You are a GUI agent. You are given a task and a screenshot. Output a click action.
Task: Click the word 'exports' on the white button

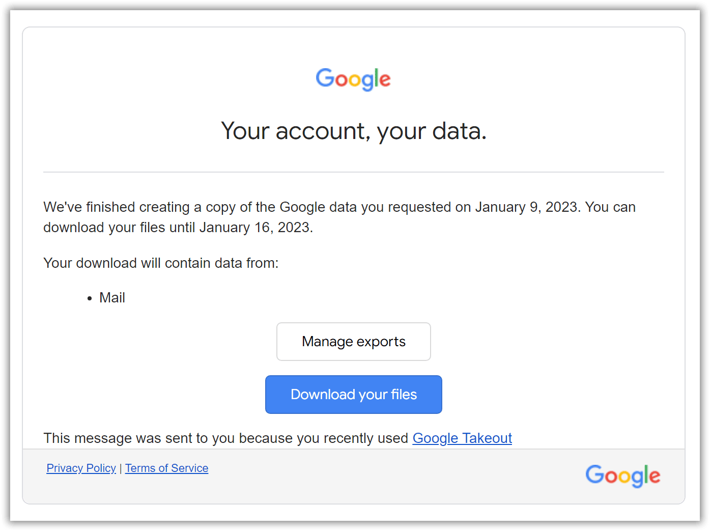coord(381,342)
